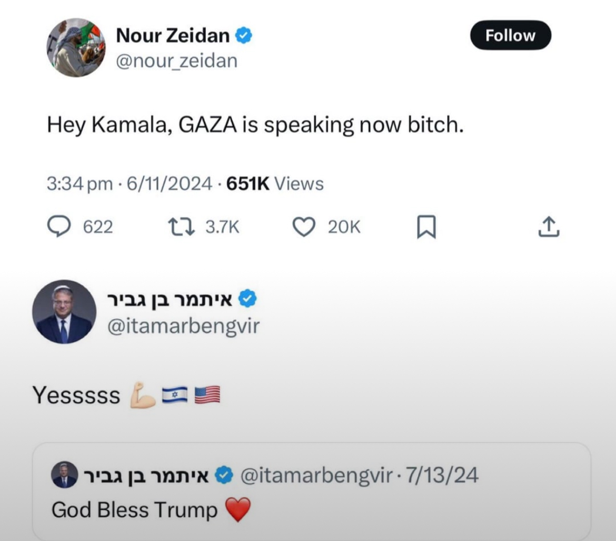Click the share upload icon

point(548,227)
